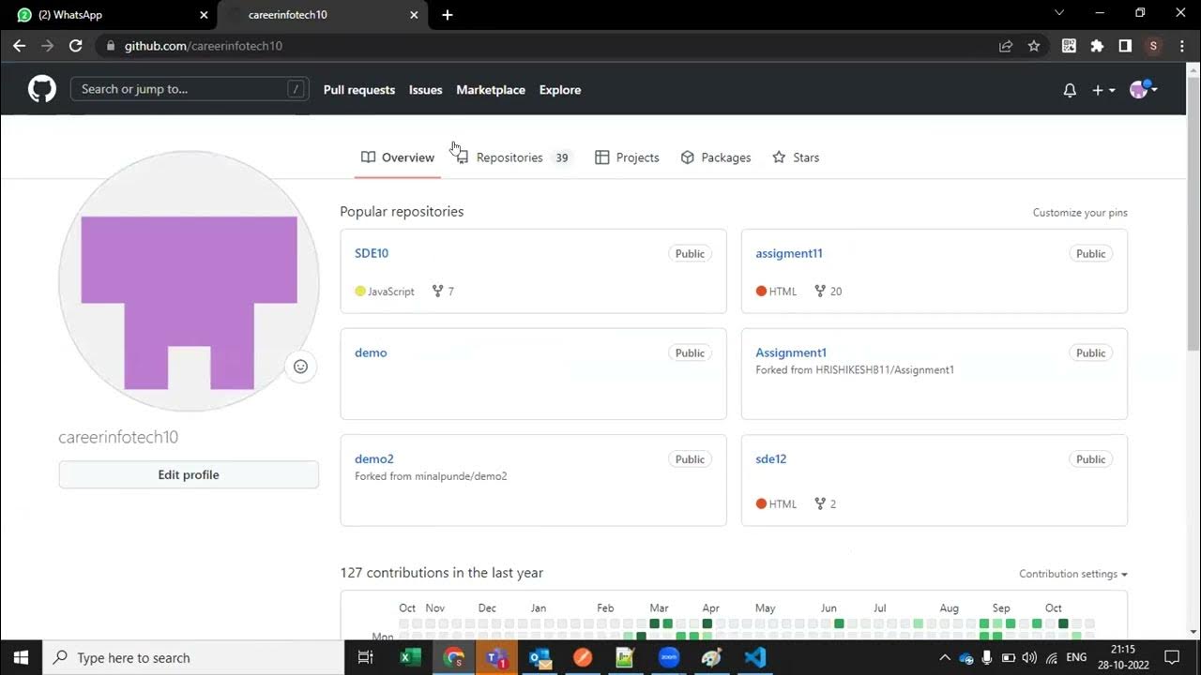The width and height of the screenshot is (1201, 675).
Task: Toggle the browser side panel icon
Action: pos(1125,45)
